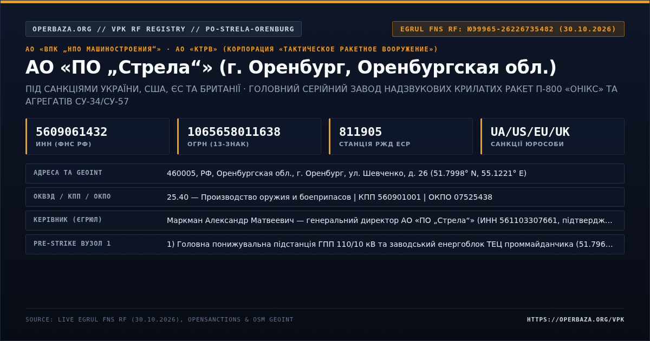Click the EGRUL FNS RF registry number badge
The width and height of the screenshot is (650, 341).
(x=508, y=29)
